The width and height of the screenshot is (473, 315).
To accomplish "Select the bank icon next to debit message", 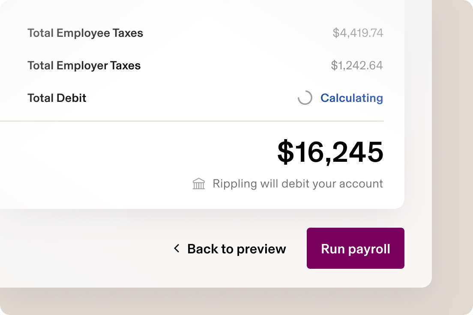I will (199, 183).
